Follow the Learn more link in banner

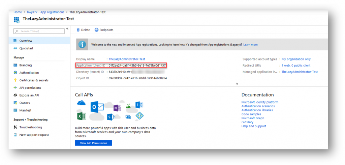pos(250,45)
